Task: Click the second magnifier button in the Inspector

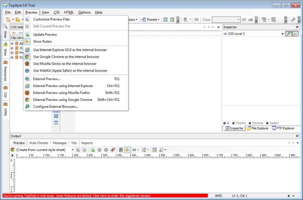Action: (x=296, y=34)
